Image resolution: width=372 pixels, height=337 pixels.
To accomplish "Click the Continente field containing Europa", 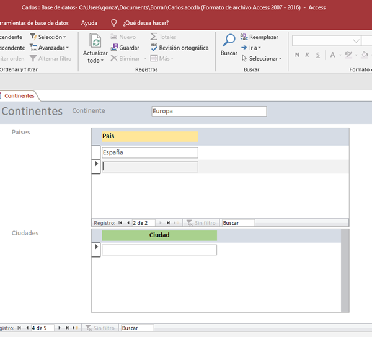I will pos(208,112).
